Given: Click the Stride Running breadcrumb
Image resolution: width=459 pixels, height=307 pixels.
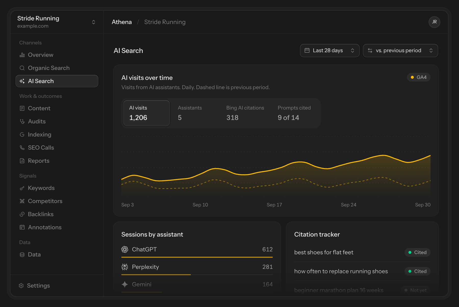Looking at the screenshot, I should tap(165, 22).
